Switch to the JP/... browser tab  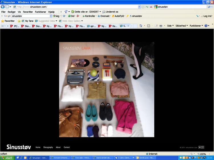(15, 26)
